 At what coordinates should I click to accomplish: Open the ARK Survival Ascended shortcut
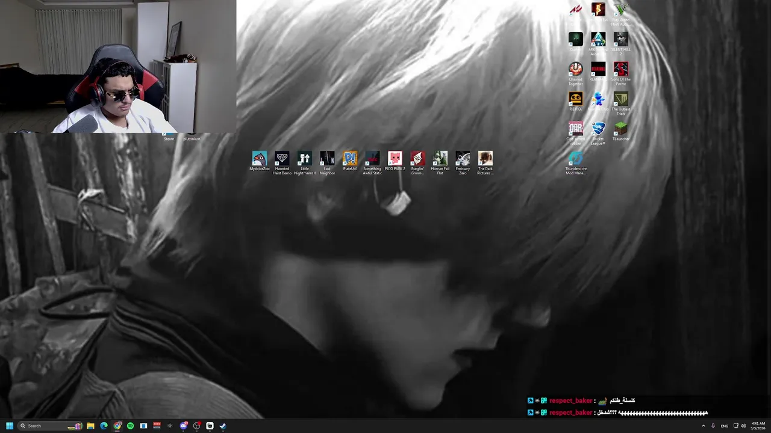pyautogui.click(x=598, y=44)
